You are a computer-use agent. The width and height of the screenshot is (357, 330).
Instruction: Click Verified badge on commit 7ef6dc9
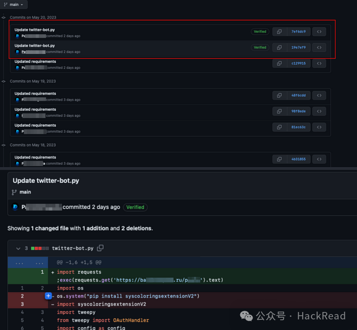point(260,31)
